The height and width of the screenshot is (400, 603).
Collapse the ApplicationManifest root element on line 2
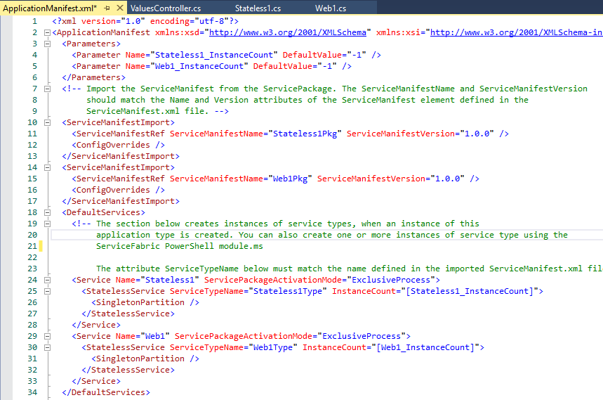pyautogui.click(x=47, y=33)
